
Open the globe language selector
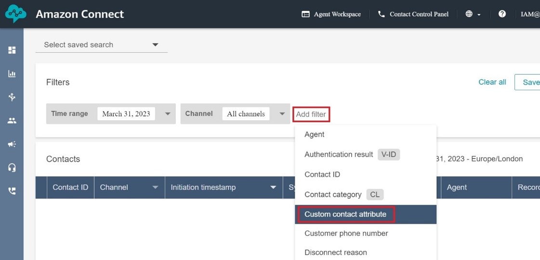pyautogui.click(x=473, y=14)
